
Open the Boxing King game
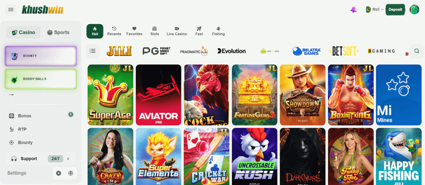[351, 95]
